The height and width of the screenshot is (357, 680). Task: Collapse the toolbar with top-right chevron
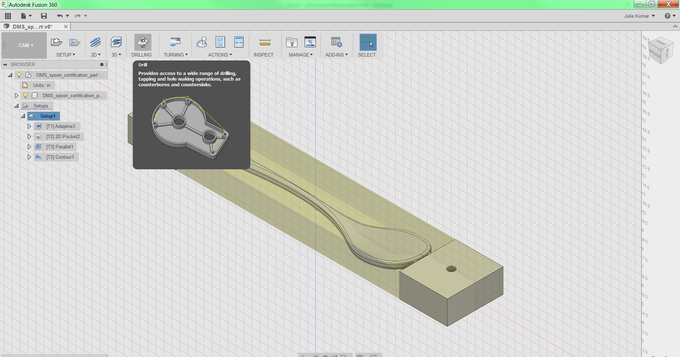(675, 27)
